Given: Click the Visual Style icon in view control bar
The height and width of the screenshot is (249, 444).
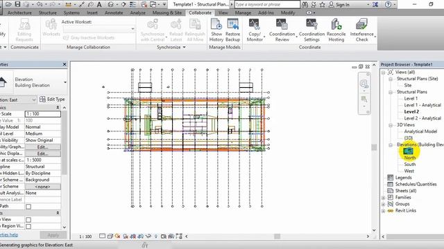Looking at the screenshot, I should tap(110, 237).
